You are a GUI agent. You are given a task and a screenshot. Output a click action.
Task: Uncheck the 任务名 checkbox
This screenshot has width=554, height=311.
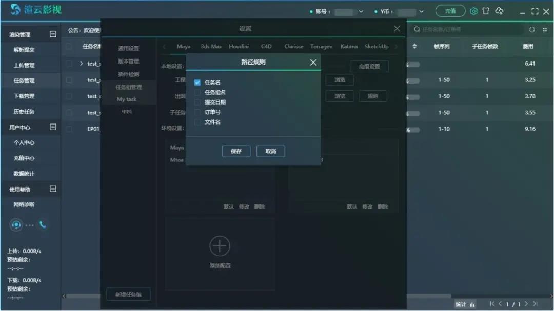pyautogui.click(x=197, y=82)
